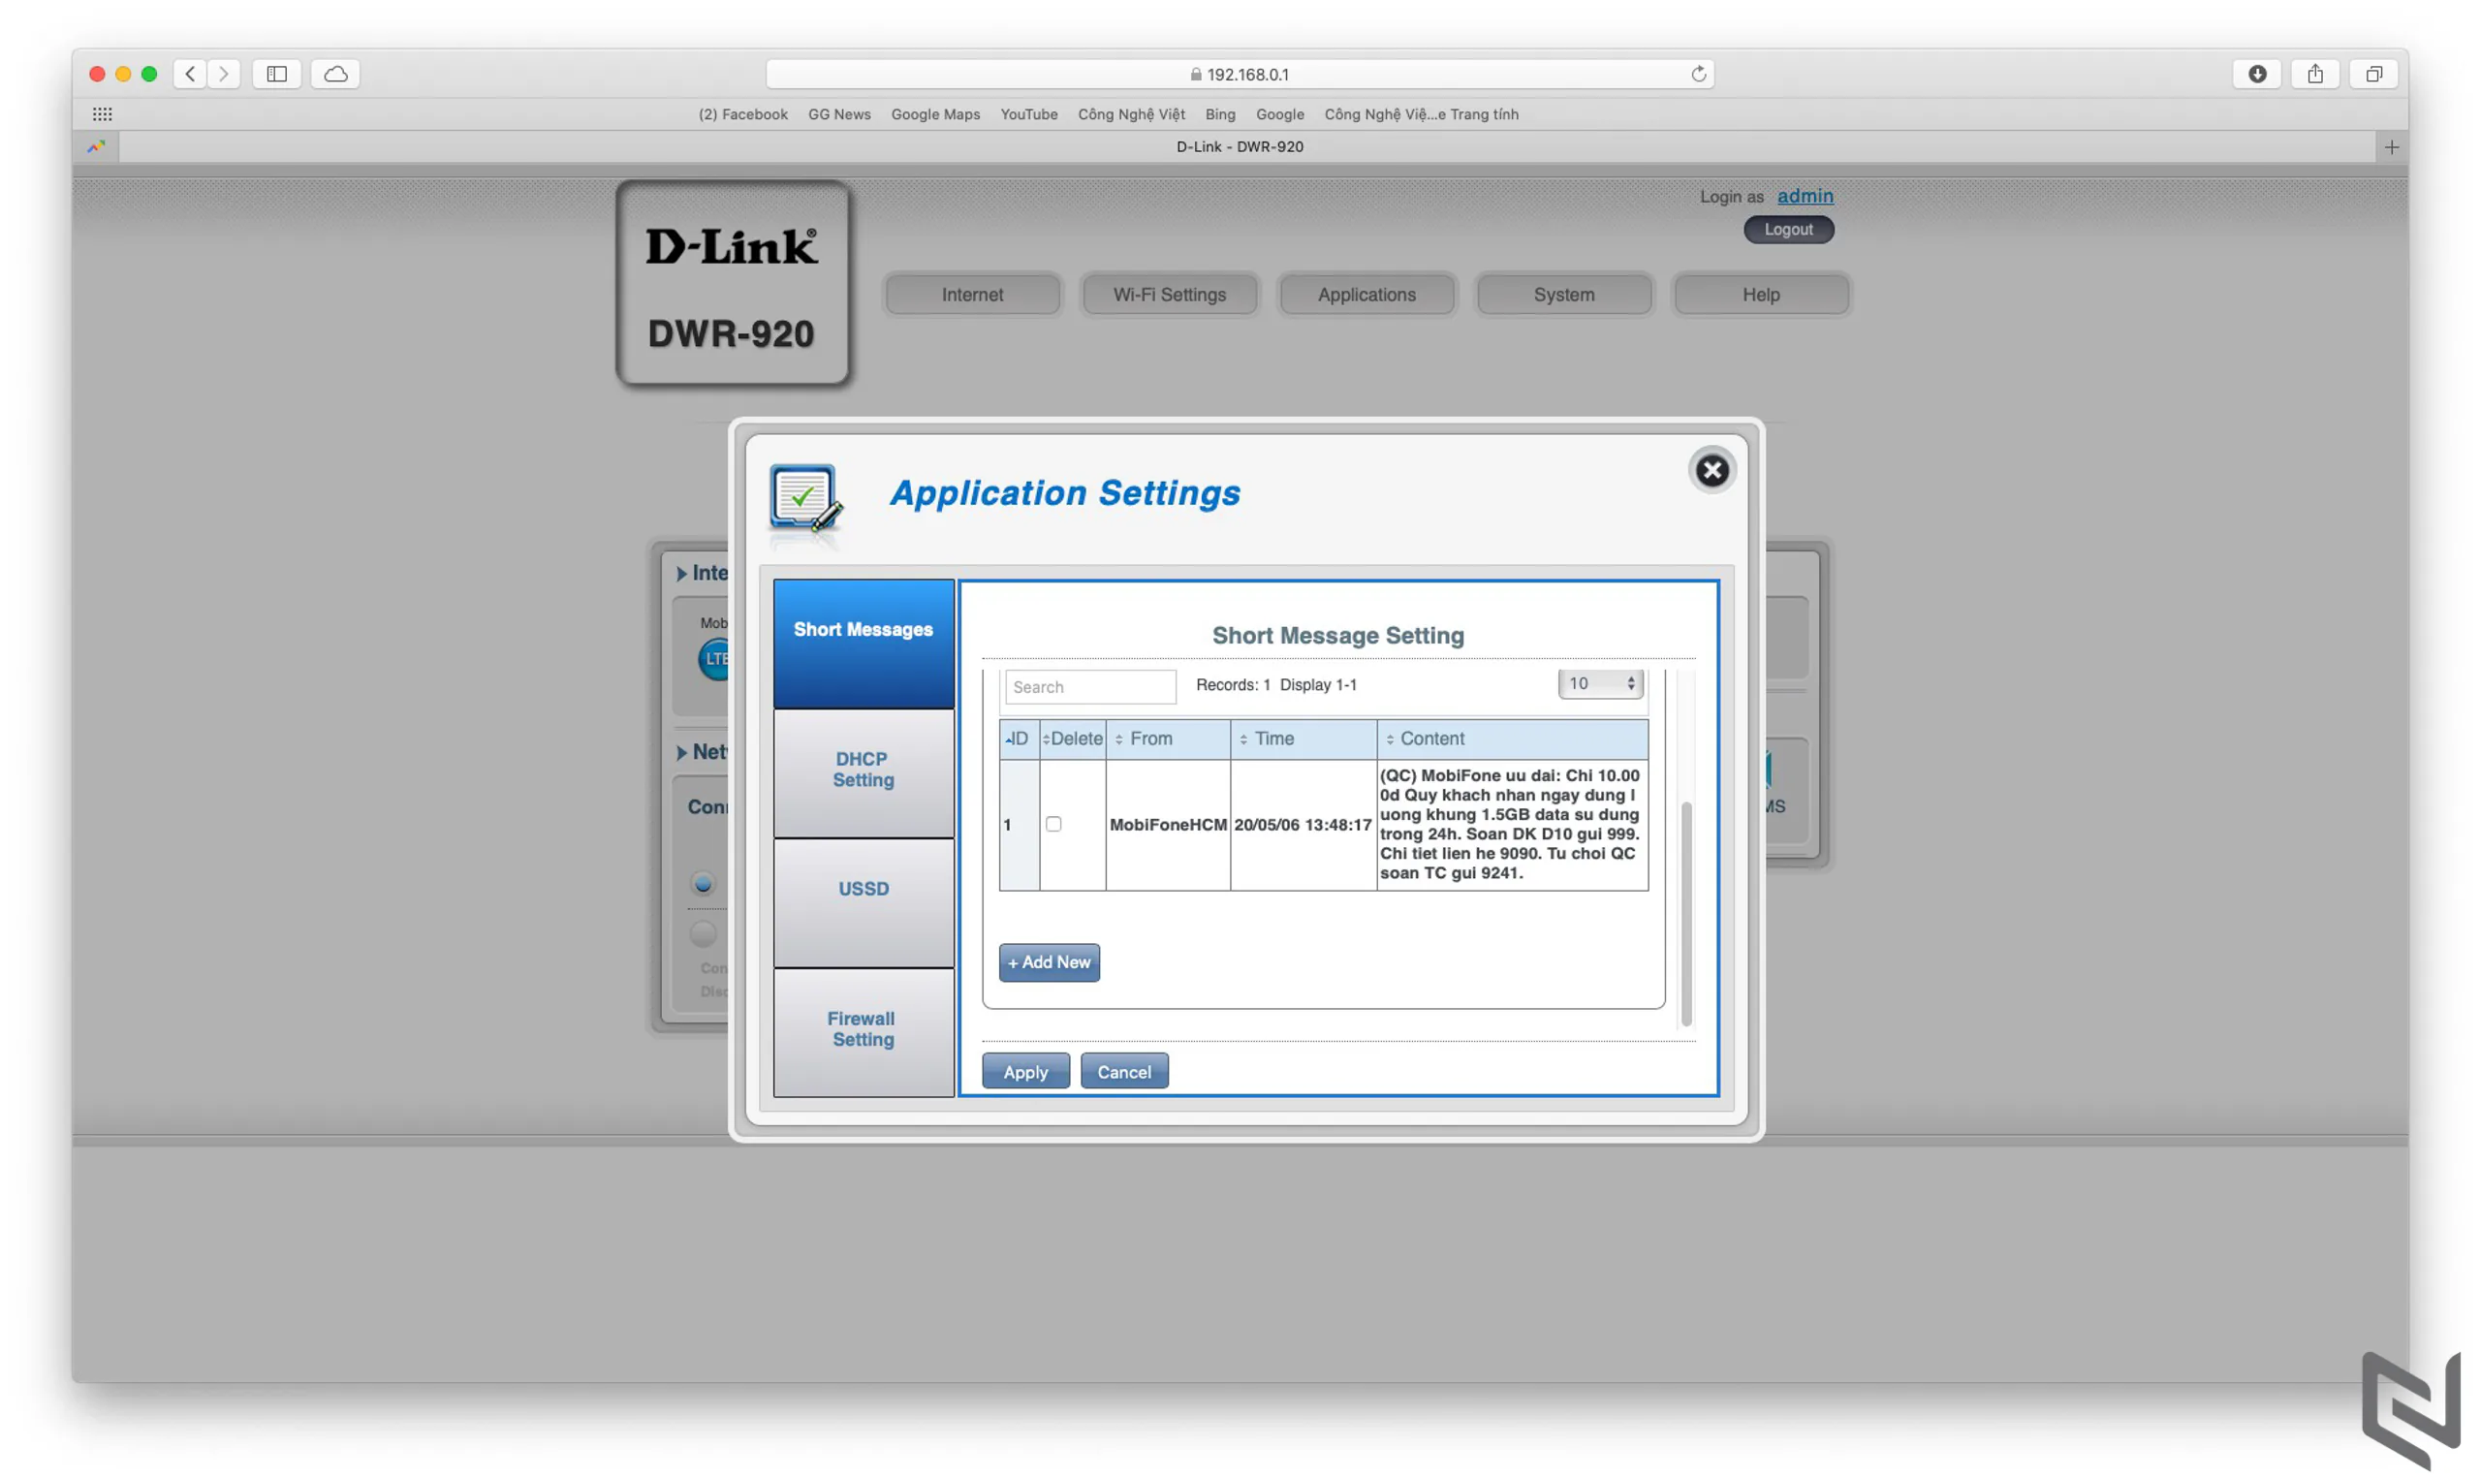Add a new tab with plus

pyautogui.click(x=2392, y=147)
